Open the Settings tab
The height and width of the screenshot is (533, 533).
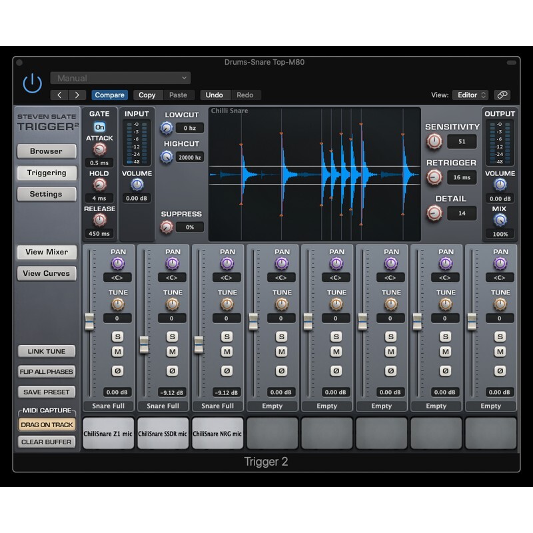tap(46, 194)
